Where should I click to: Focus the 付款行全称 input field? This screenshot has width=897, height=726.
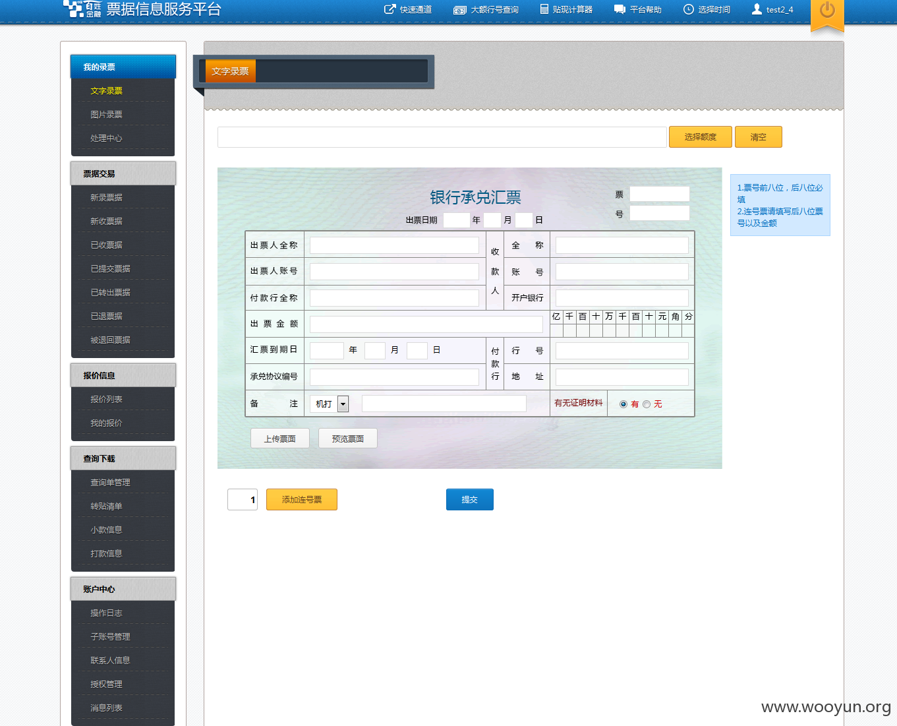coord(394,298)
